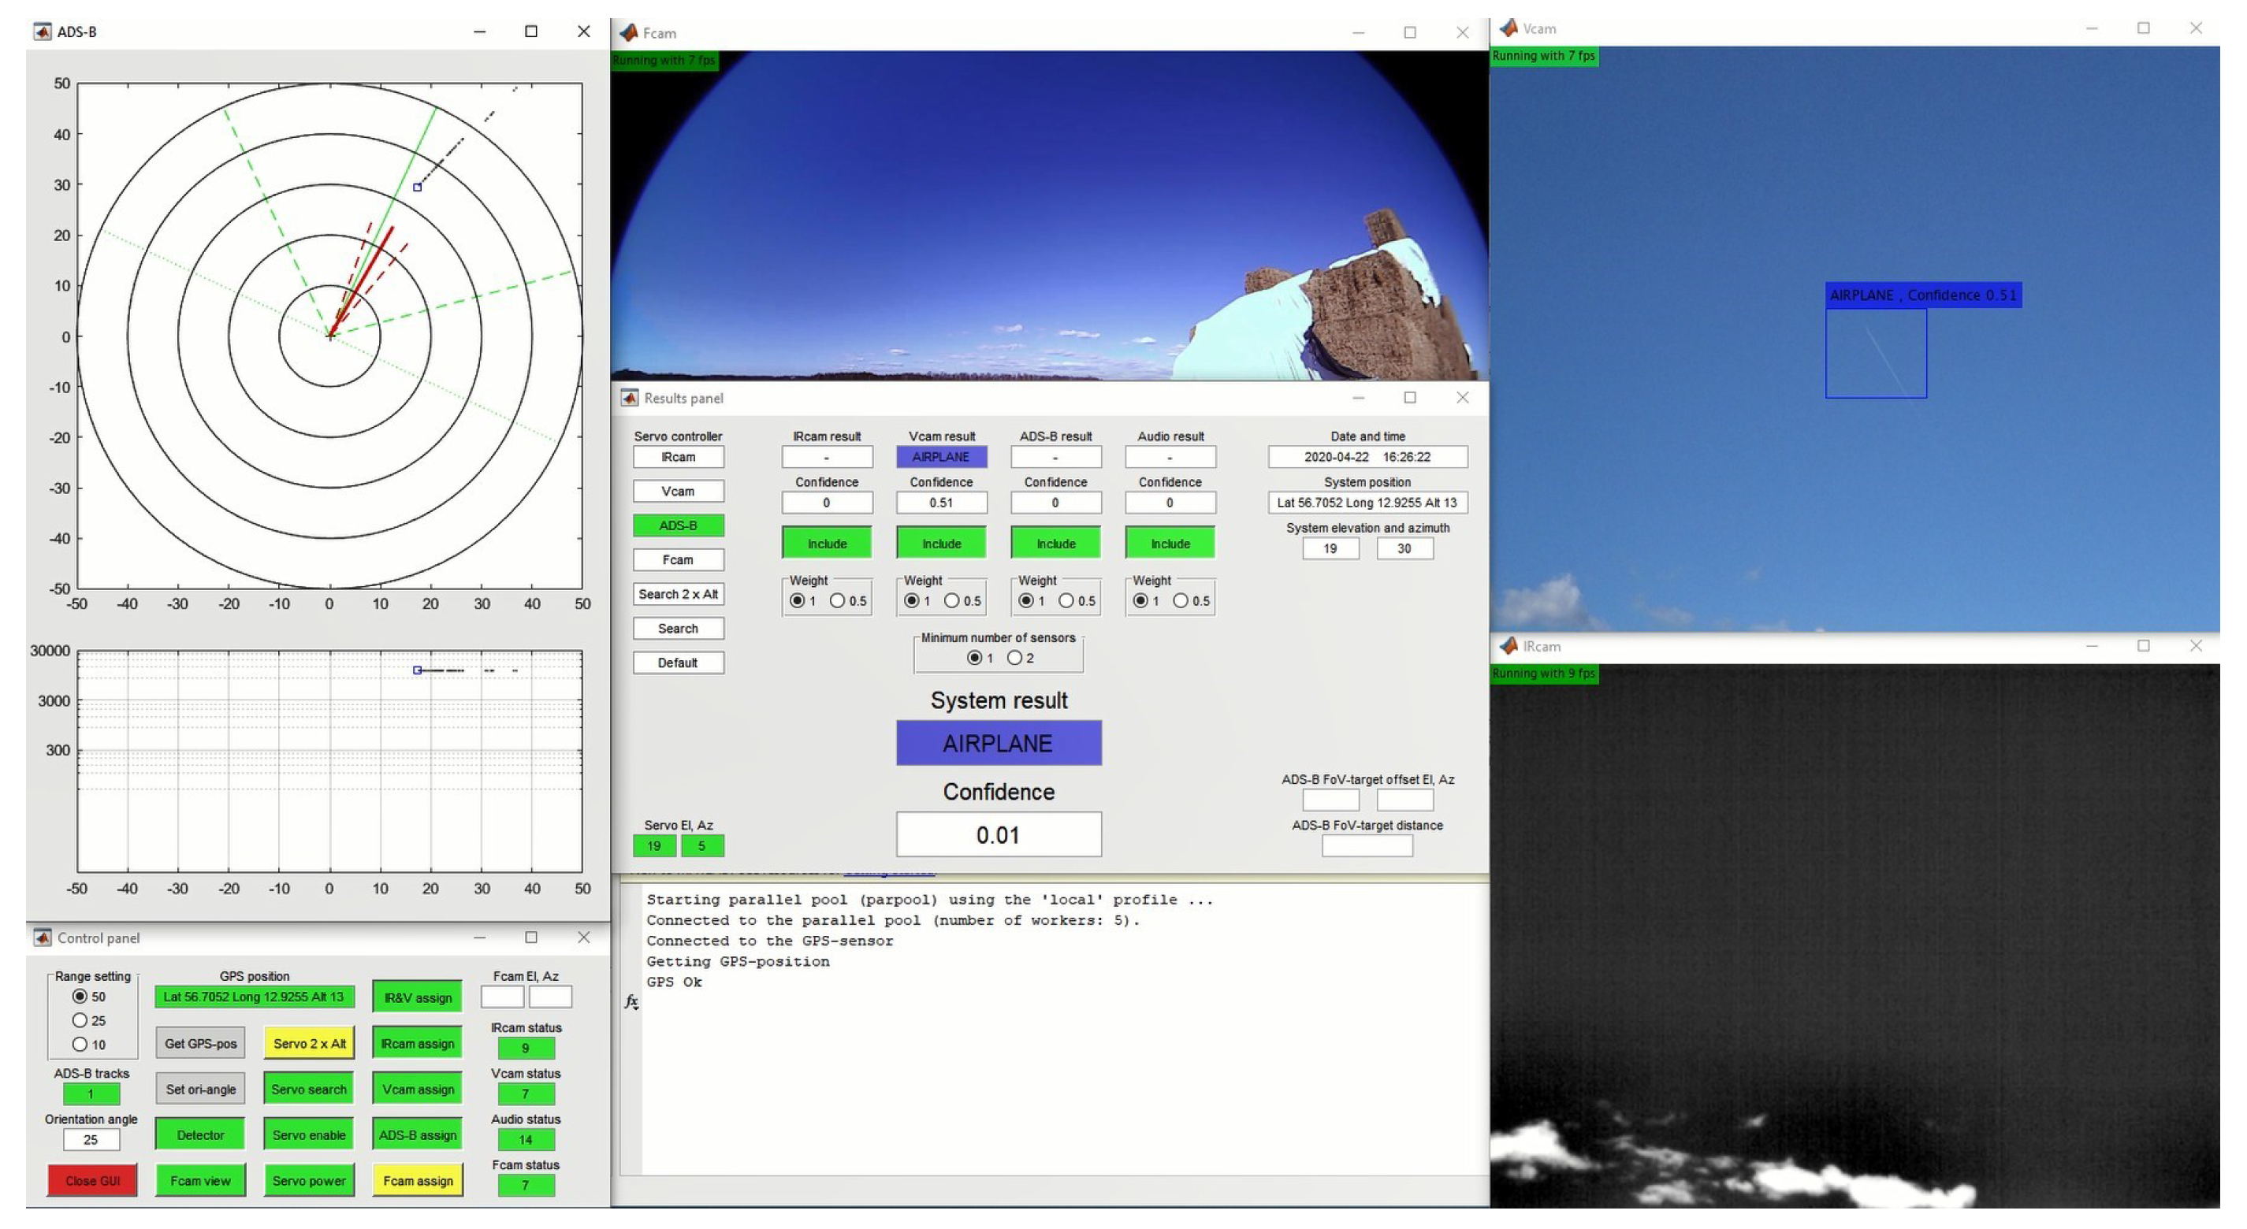Click the MATLAB icon in Vcam title bar
This screenshot has height=1229, width=2247.
pos(1509,29)
